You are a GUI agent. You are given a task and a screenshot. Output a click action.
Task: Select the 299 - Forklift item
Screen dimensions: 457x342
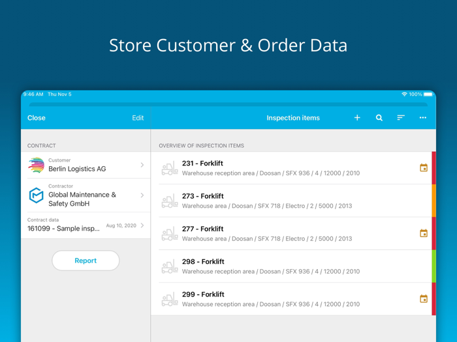click(x=293, y=299)
